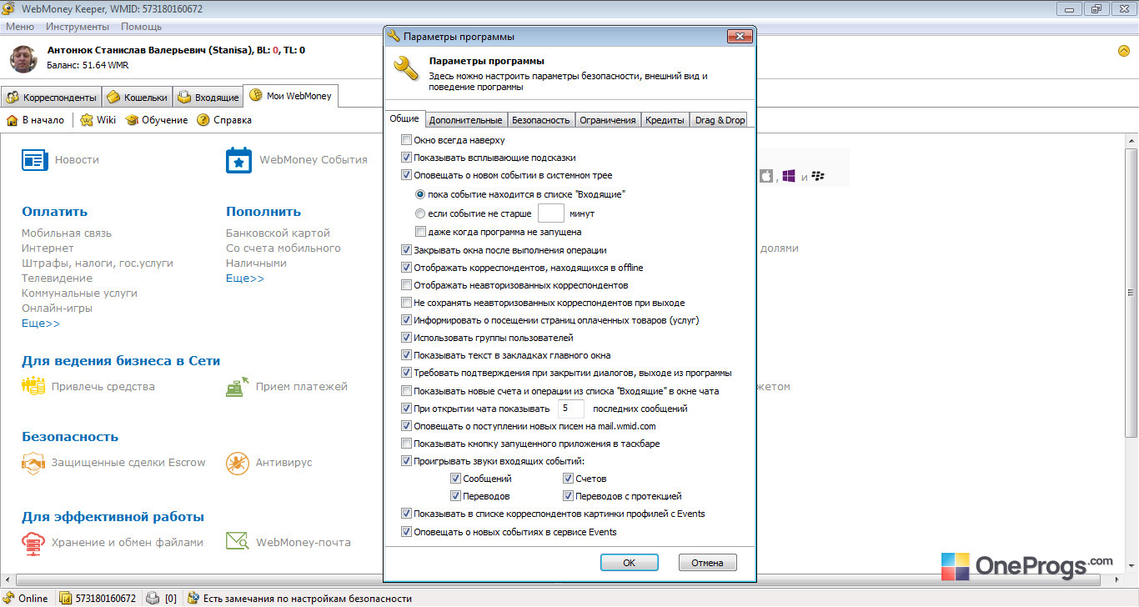Open 'Коммунальные услуги' link
The height and width of the screenshot is (607, 1139).
79,293
